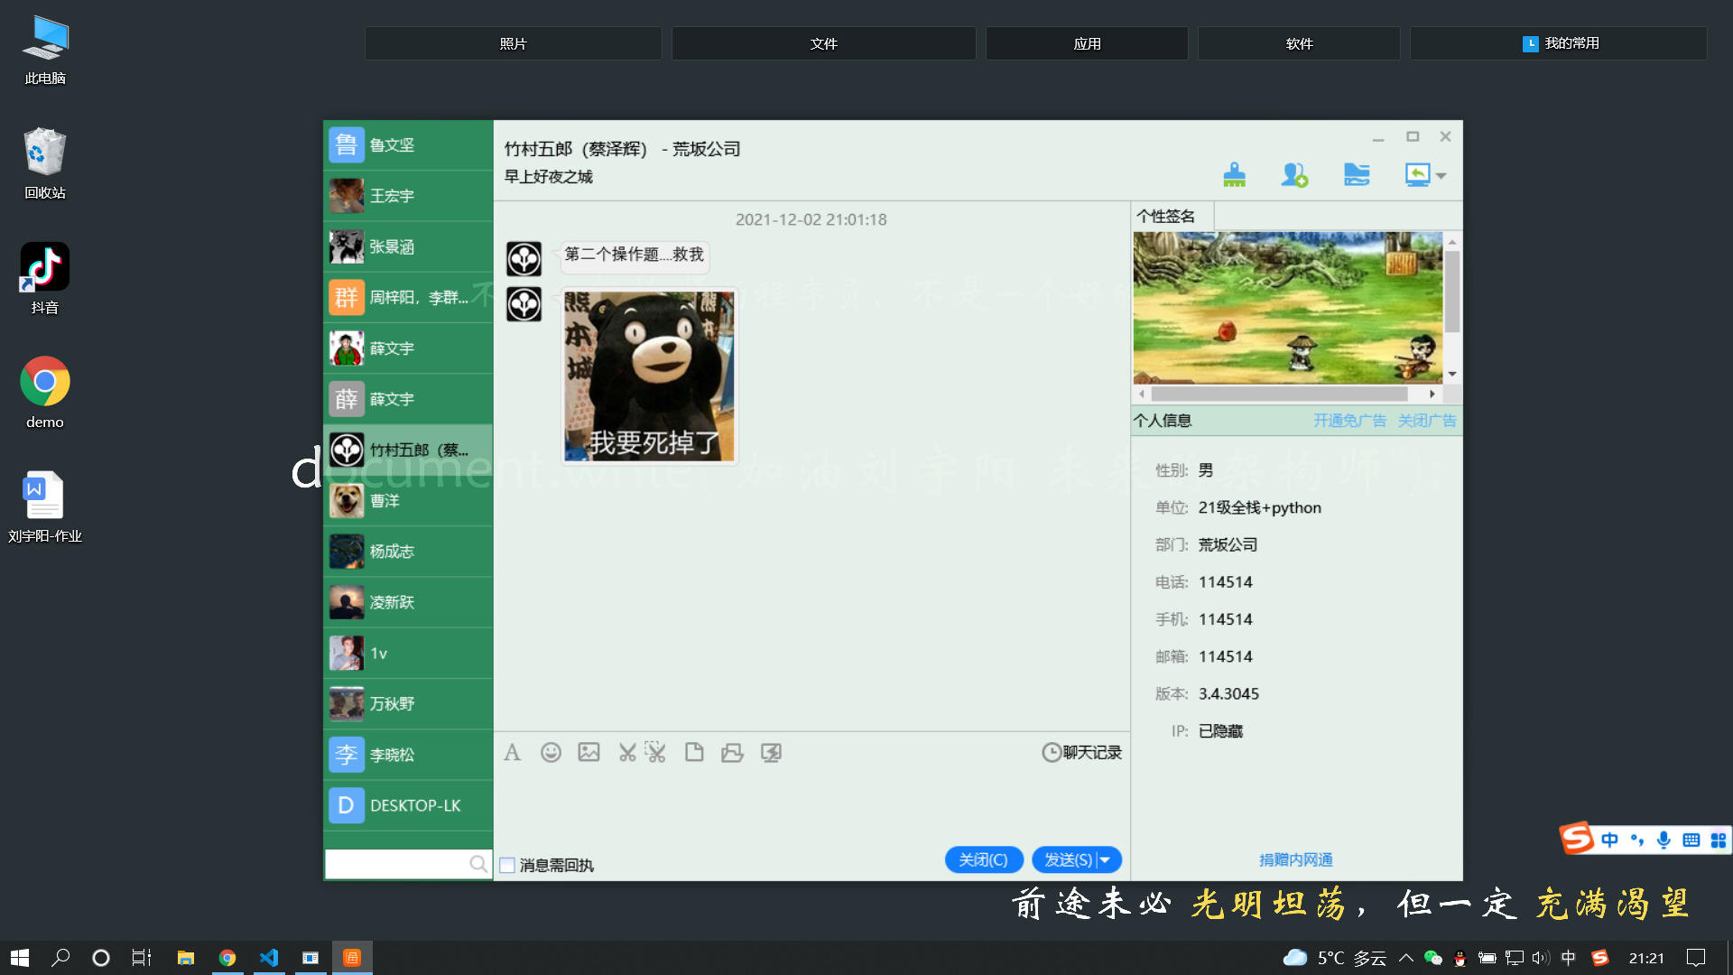Click the 回收站 recycle bin icon
This screenshot has height=975, width=1733.
tap(45, 163)
